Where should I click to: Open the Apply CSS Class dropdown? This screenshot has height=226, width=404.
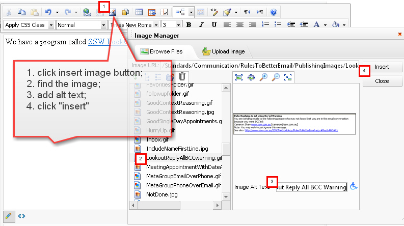[29, 24]
